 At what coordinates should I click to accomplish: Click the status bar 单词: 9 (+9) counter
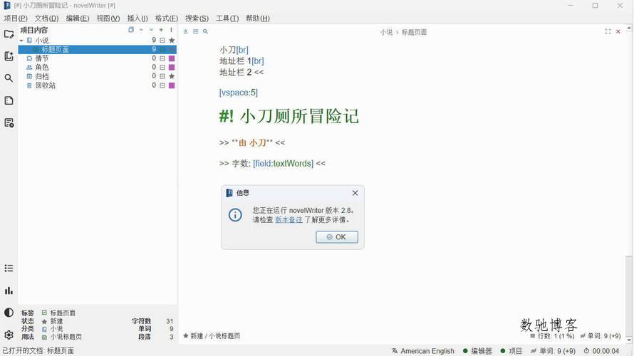553,351
